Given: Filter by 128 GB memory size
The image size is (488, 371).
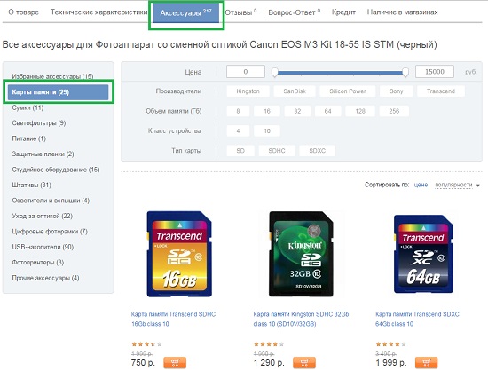Looking at the screenshot, I should point(360,111).
